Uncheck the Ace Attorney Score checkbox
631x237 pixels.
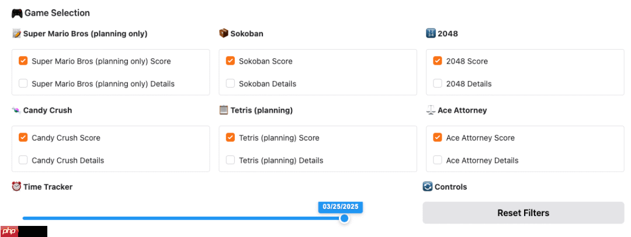tap(438, 138)
